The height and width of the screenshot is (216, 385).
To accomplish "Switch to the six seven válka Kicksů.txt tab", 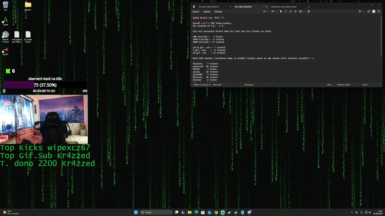I will (212, 7).
